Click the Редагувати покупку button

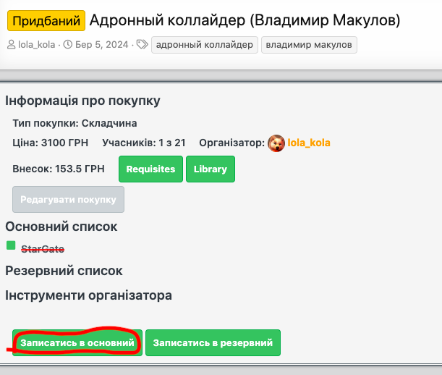coord(69,199)
